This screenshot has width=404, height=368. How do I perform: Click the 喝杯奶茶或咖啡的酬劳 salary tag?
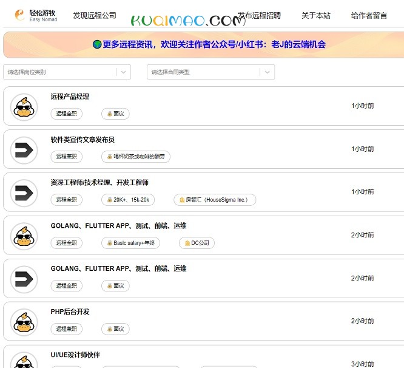click(136, 157)
